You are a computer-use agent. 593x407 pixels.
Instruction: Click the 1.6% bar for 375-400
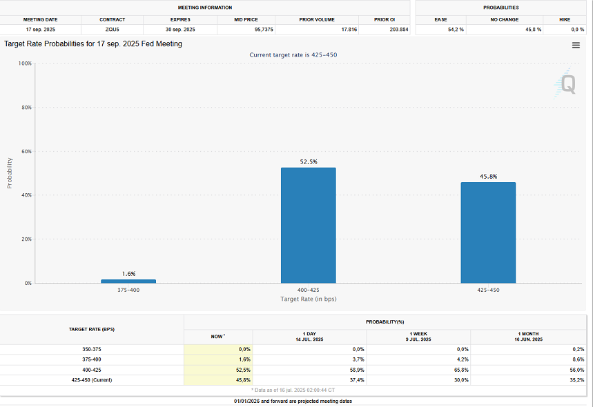tap(128, 281)
